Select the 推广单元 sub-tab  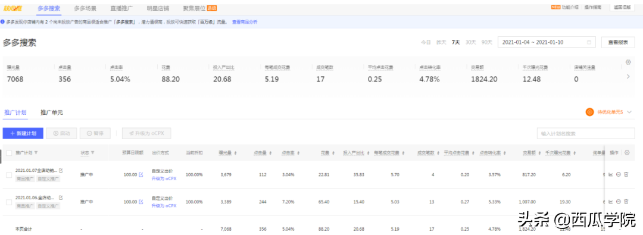(52, 112)
